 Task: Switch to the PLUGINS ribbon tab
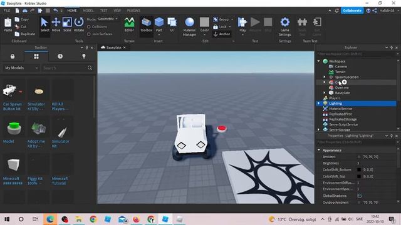tap(133, 11)
